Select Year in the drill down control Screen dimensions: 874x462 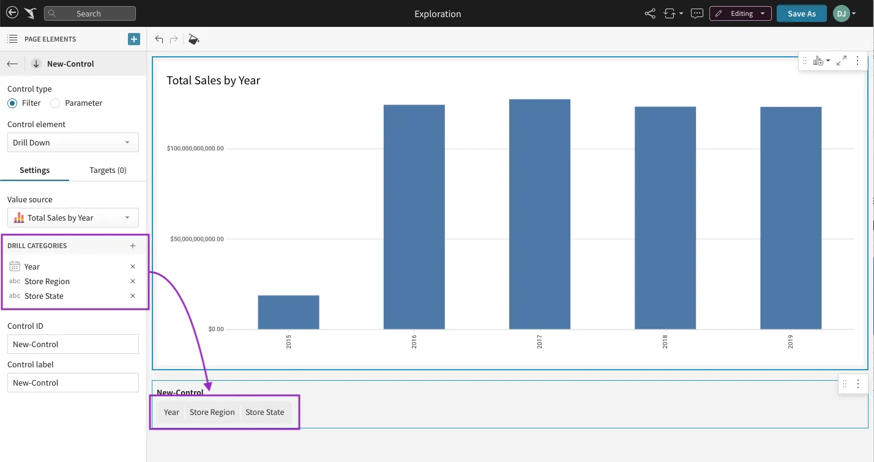click(x=171, y=412)
